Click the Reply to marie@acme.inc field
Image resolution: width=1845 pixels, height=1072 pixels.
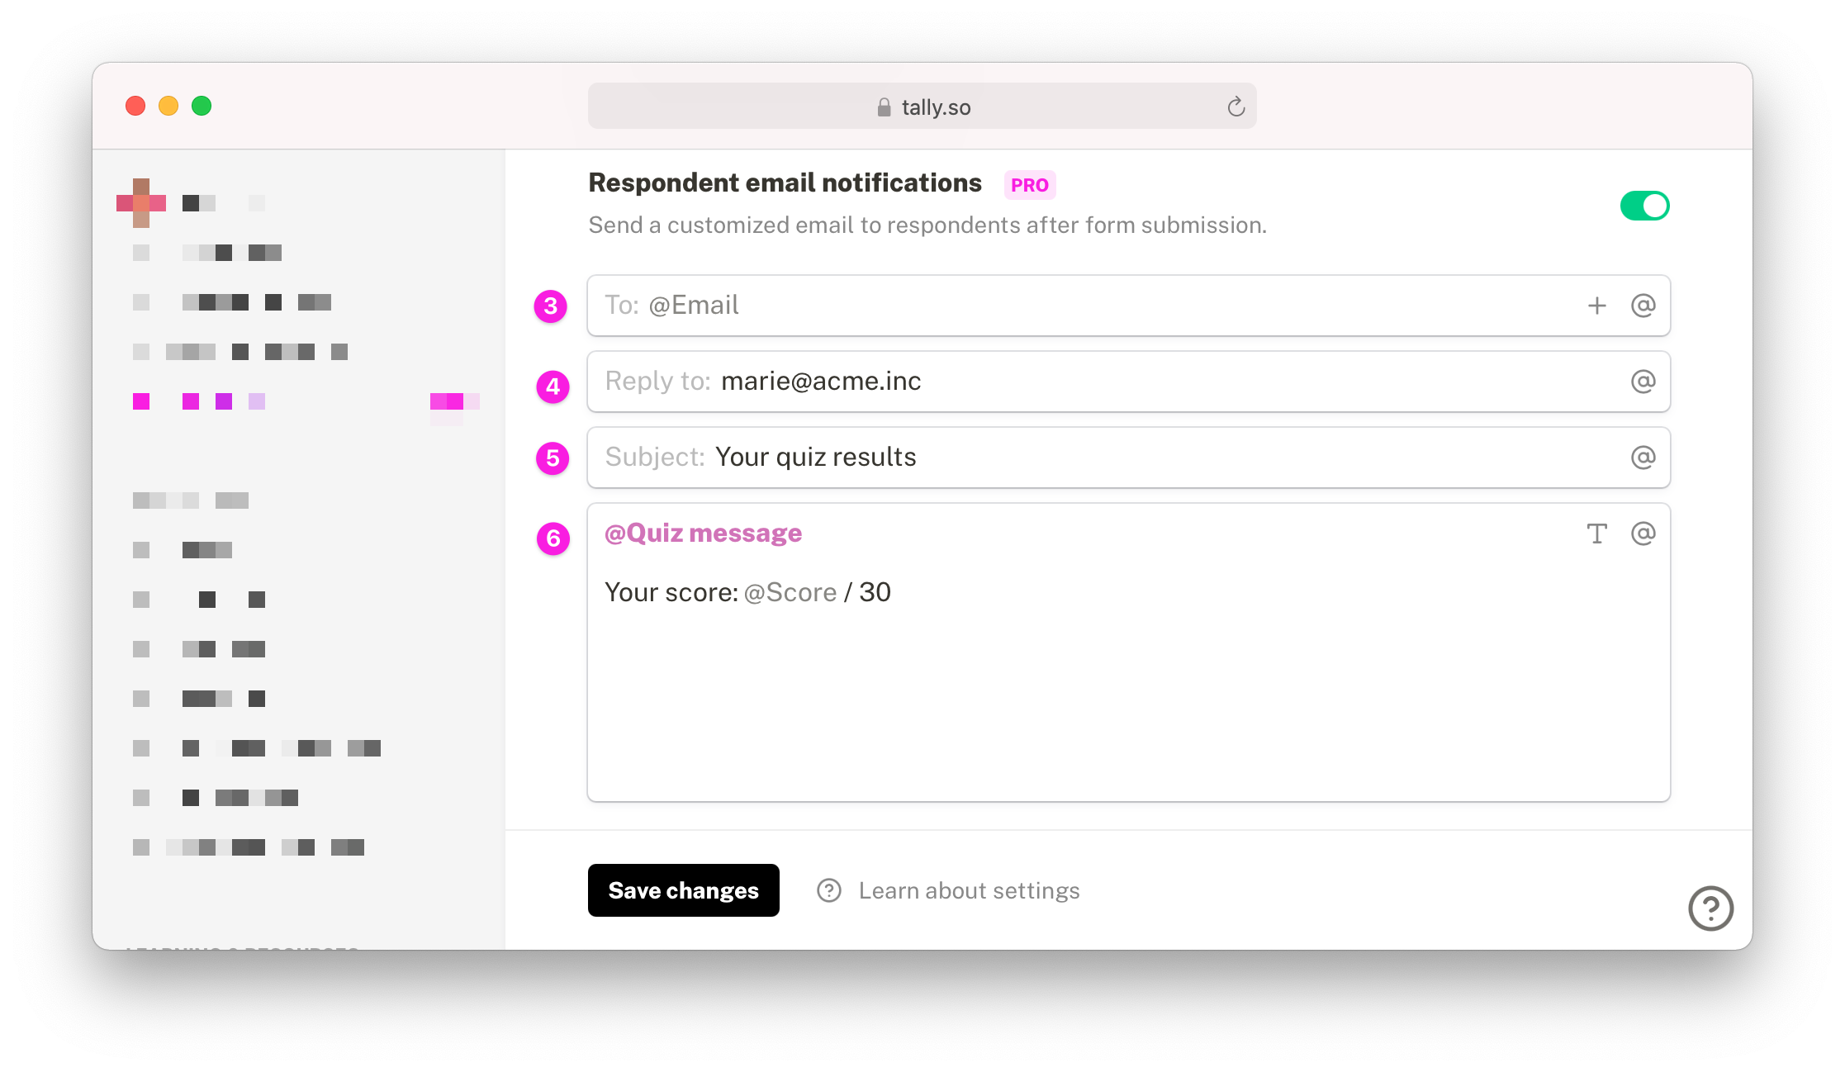pyautogui.click(x=1128, y=382)
